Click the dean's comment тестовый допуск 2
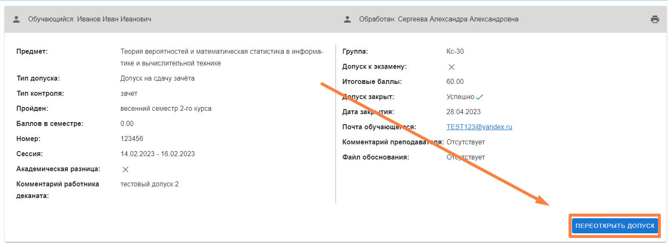The height and width of the screenshot is (243, 668). [x=149, y=184]
